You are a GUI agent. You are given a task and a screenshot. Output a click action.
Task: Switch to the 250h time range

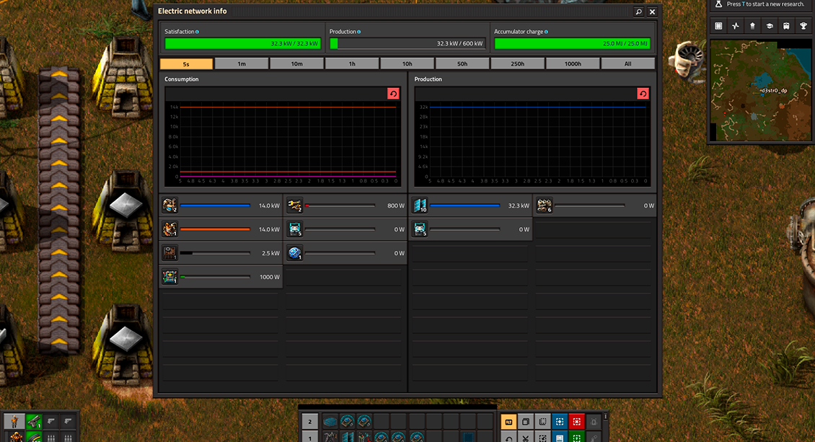click(x=517, y=63)
